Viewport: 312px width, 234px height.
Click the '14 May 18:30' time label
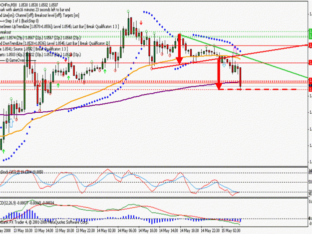point(189,231)
